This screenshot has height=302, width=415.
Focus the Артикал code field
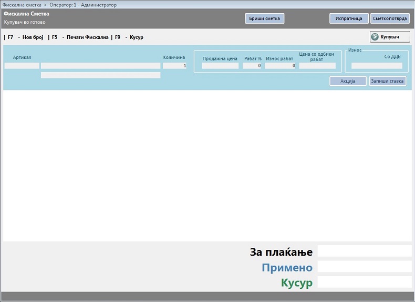(22, 66)
